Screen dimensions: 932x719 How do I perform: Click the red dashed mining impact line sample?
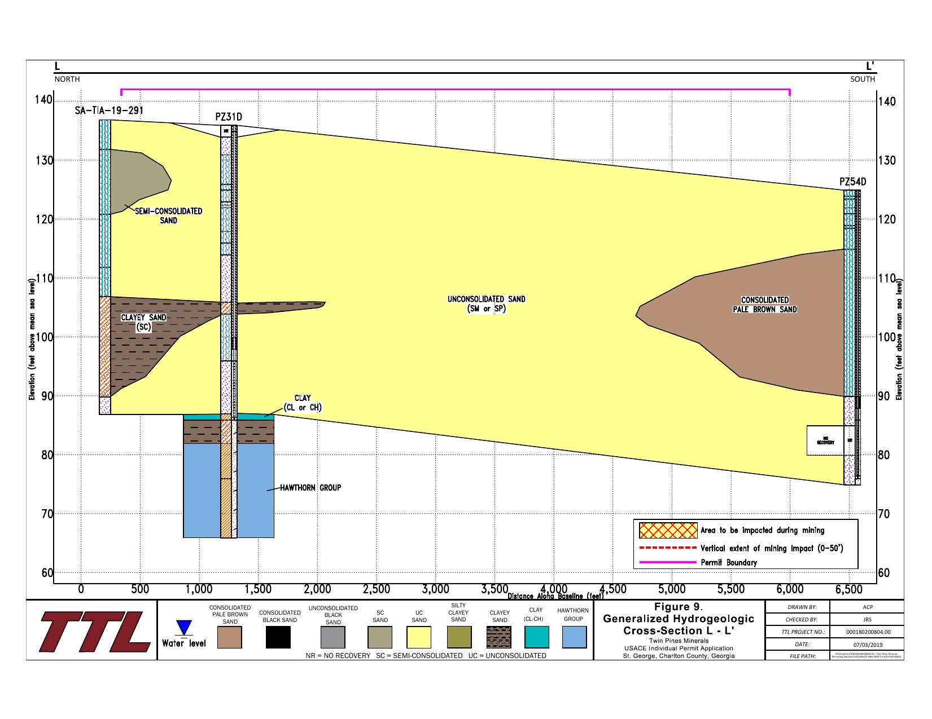point(668,548)
